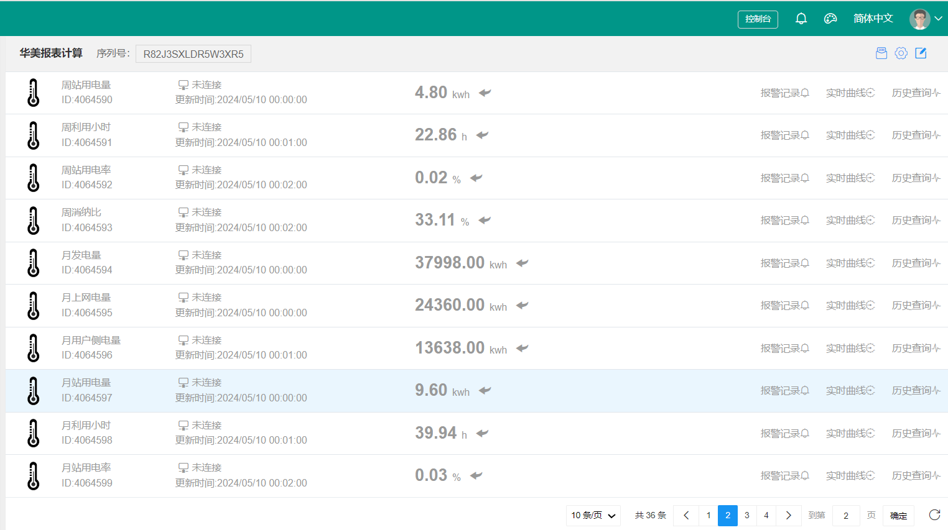
Task: Go to page 3
Action: click(x=747, y=516)
